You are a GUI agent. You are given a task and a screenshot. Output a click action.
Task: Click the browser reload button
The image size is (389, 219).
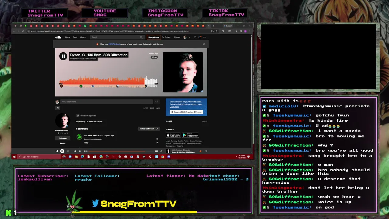[x=23, y=31]
